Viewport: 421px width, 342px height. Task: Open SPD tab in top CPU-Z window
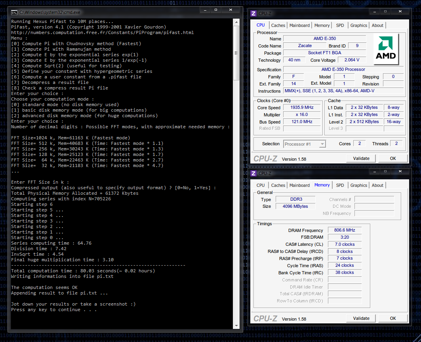click(340, 25)
